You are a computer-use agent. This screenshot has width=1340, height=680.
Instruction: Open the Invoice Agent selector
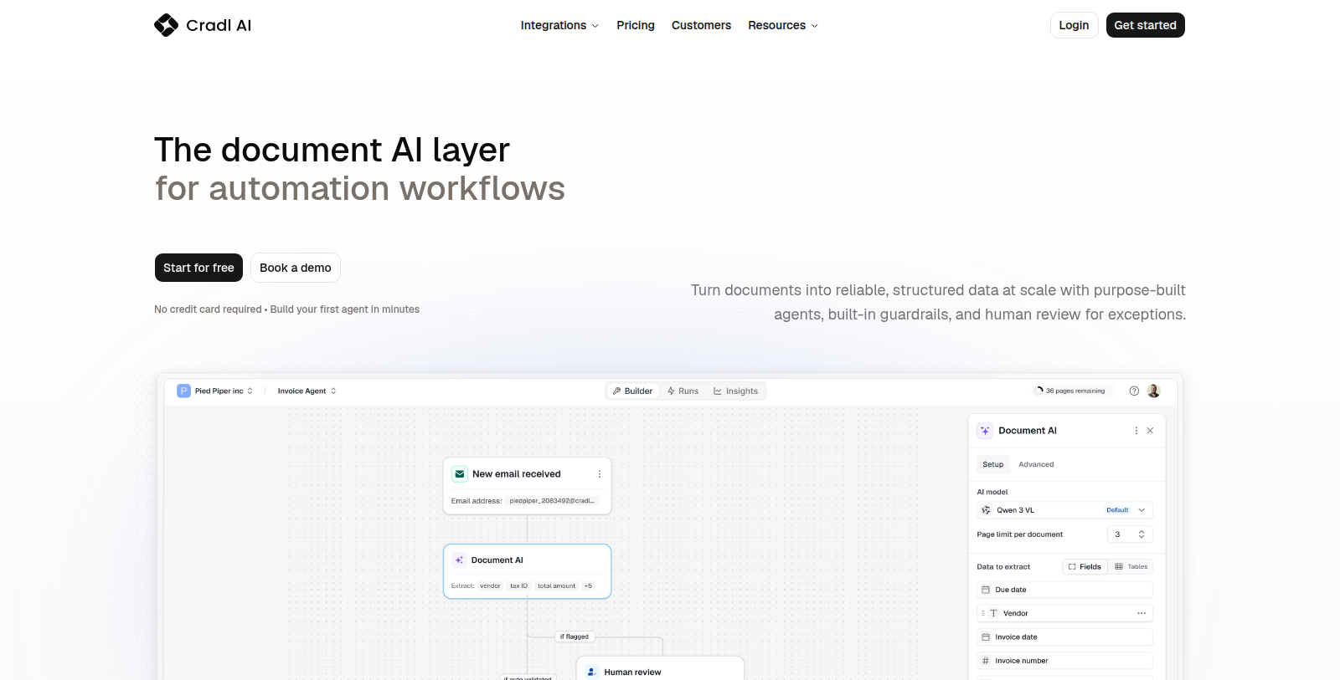pos(307,391)
